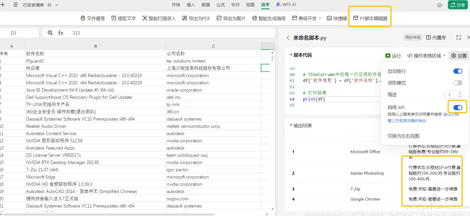The height and width of the screenshot is (216, 470).
Task: Open 操作表格区域 dropdown
Action: coord(427,56)
